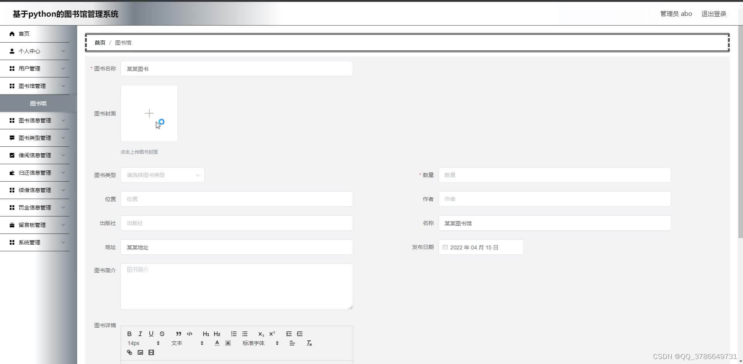
Task: Expand 个人中心 sidebar menu
Action: click(x=35, y=51)
